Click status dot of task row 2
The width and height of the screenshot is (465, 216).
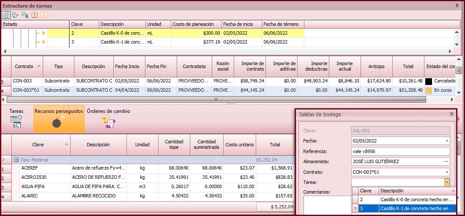click(43, 33)
